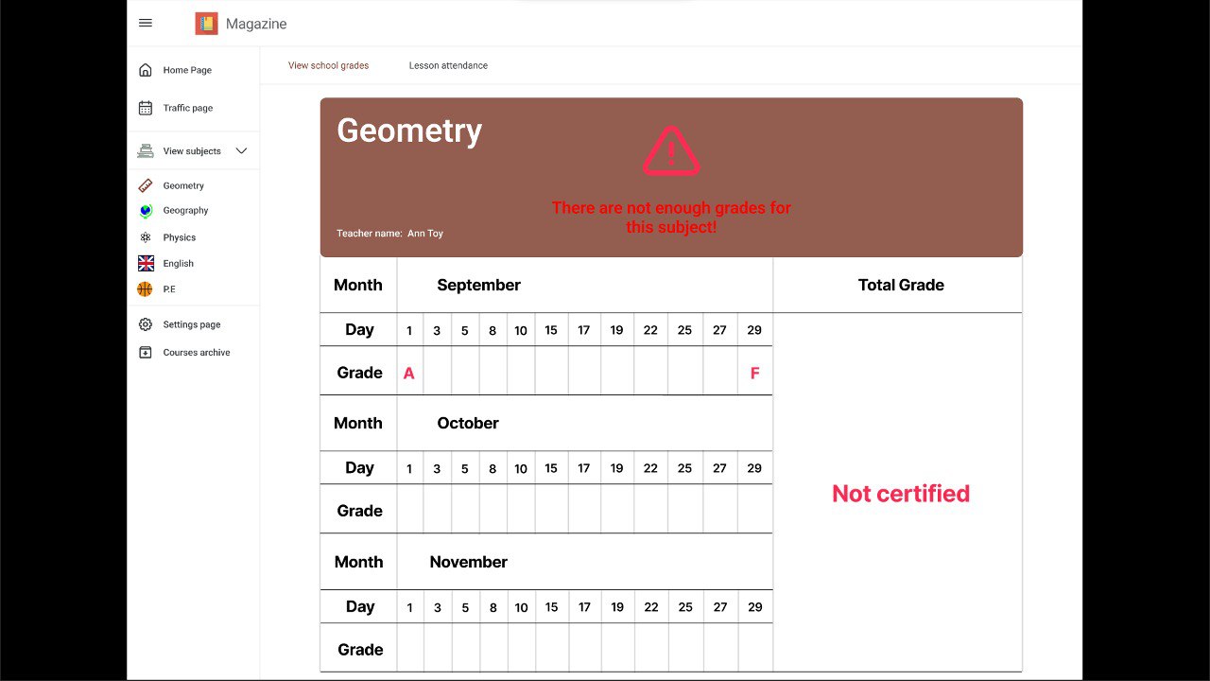This screenshot has height=681, width=1210.
Task: Click the September month header
Action: tap(478, 285)
